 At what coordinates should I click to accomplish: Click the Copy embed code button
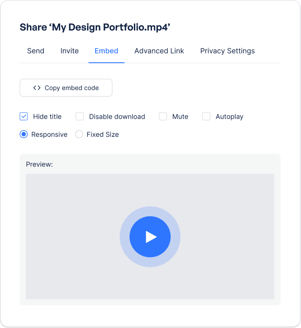point(66,88)
